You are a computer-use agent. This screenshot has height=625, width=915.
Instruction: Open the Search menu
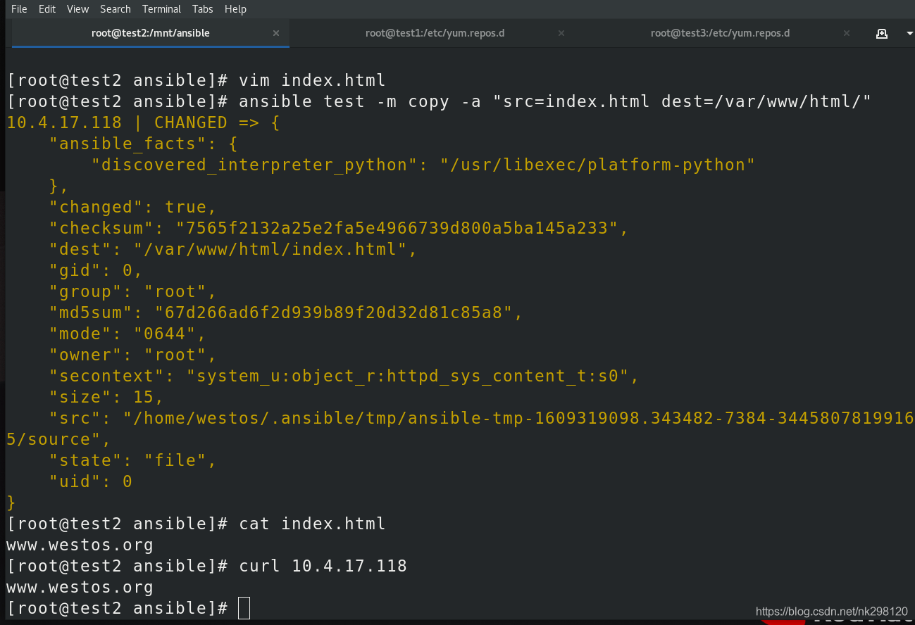coord(116,9)
